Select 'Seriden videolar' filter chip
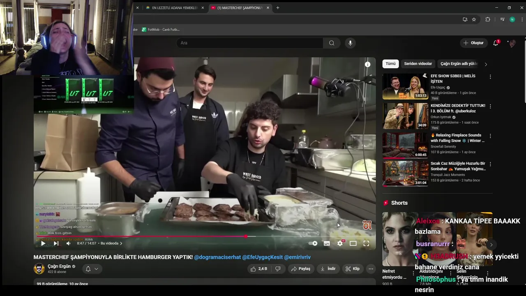 pos(418,64)
